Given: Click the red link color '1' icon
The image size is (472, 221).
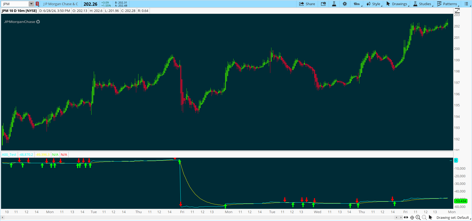Looking at the screenshot, I should (x=37, y=4).
